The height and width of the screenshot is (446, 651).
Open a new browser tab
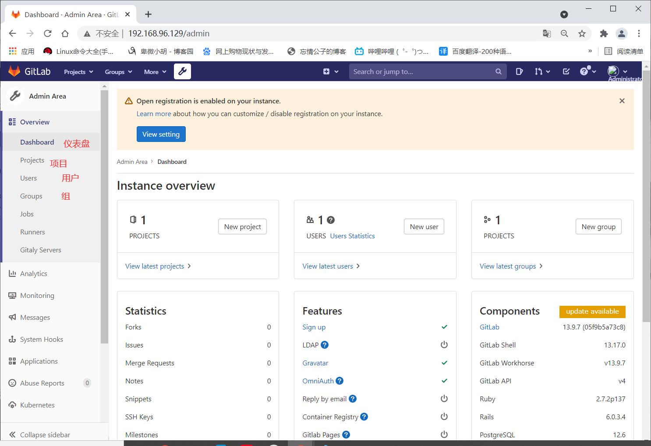[x=148, y=14]
